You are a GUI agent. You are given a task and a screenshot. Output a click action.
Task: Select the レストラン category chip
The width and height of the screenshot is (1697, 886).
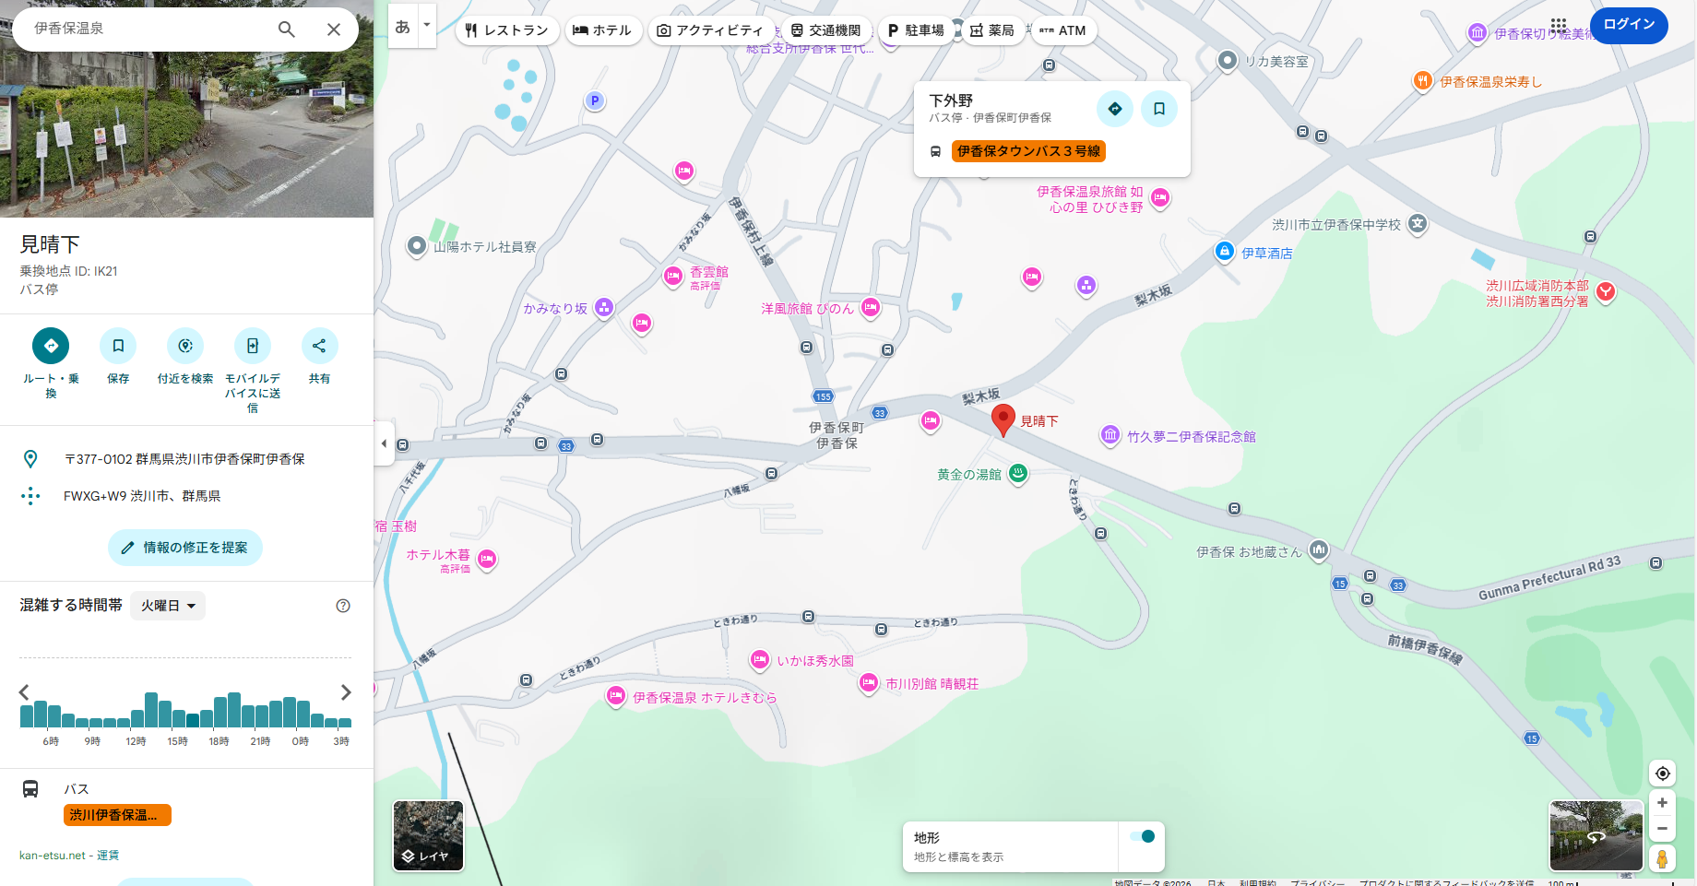[506, 30]
